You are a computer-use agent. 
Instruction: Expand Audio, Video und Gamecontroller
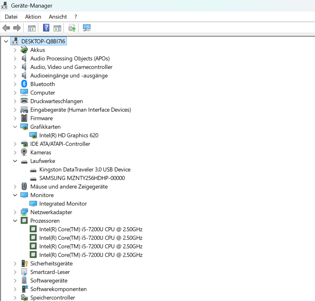coord(15,67)
